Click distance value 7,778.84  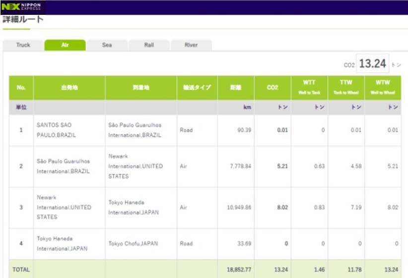(x=241, y=167)
